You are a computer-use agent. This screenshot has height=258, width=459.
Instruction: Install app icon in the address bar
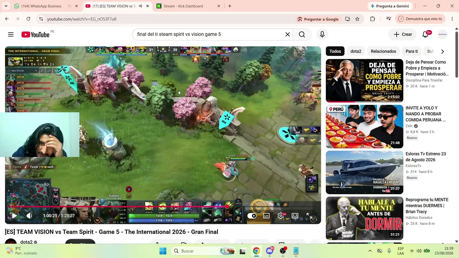point(347,19)
